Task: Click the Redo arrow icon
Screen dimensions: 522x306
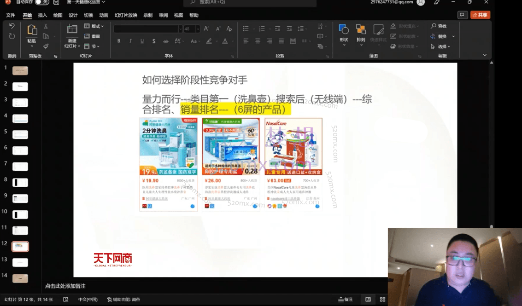Action: click(x=12, y=36)
